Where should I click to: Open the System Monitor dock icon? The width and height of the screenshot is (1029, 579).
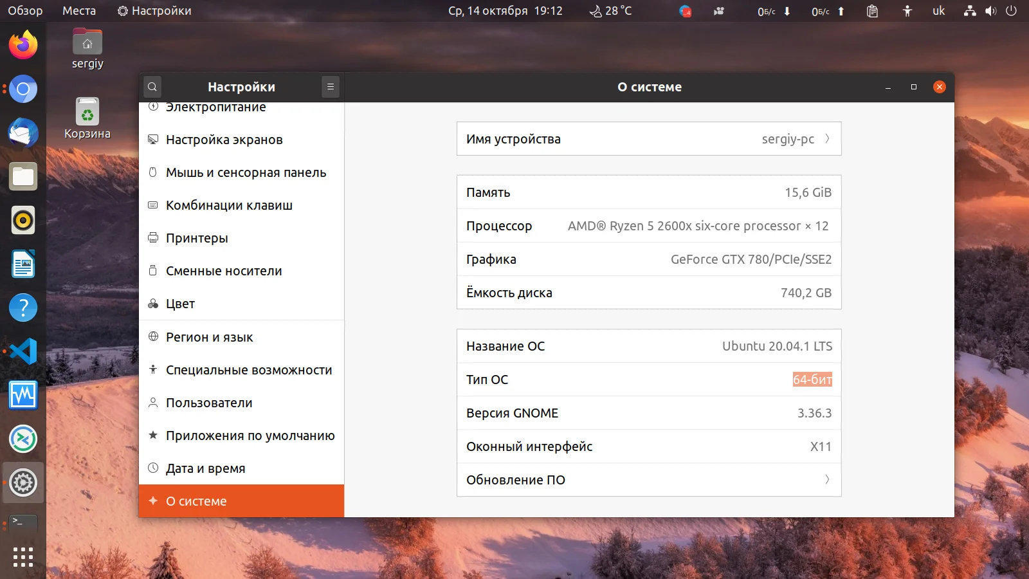pyautogui.click(x=23, y=395)
